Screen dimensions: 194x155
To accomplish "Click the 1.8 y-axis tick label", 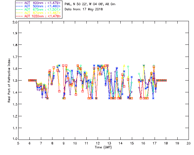I will coord(15,45).
